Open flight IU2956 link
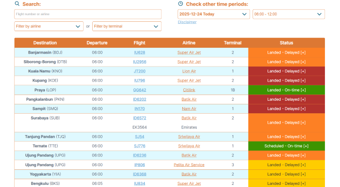340x187 pixels. pos(140,62)
